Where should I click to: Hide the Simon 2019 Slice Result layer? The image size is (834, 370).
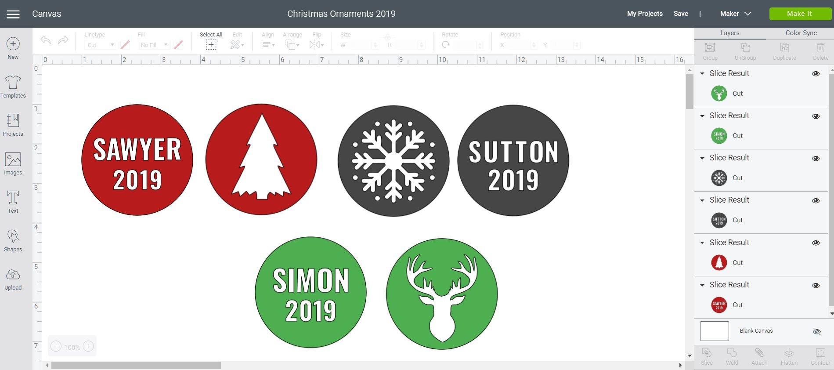pos(816,116)
